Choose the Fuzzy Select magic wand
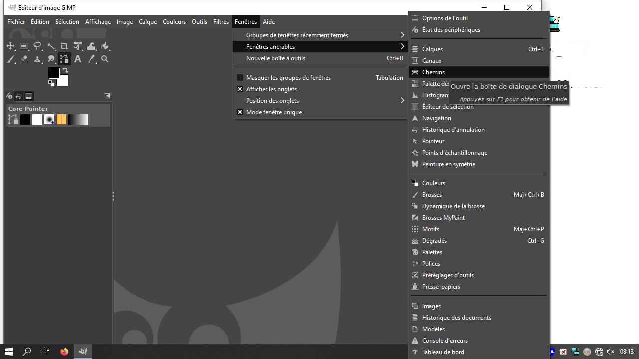This screenshot has height=359, width=639. pos(51,46)
